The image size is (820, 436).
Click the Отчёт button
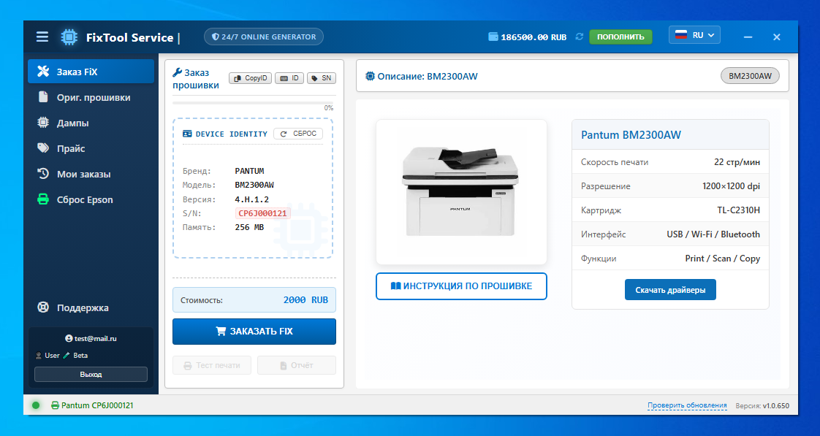click(297, 365)
